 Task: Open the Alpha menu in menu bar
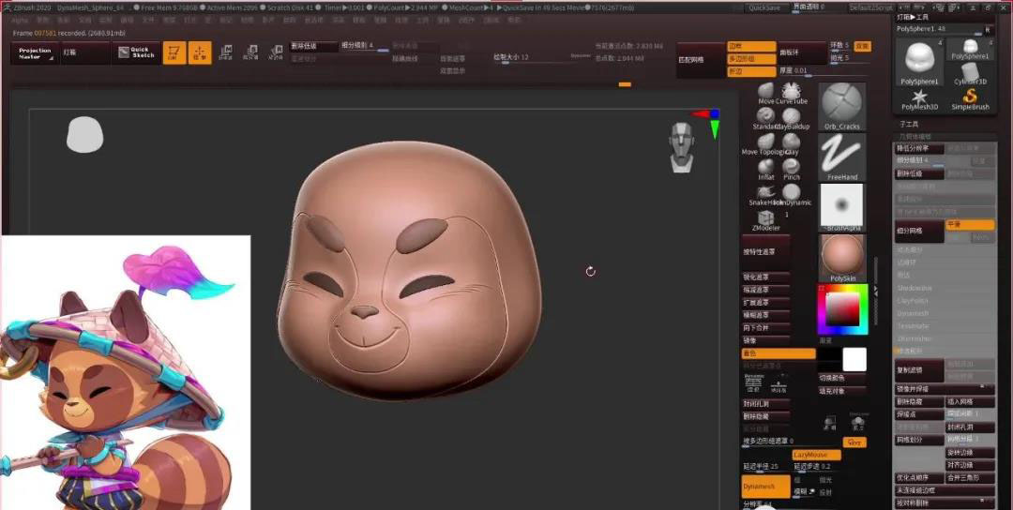20,21
